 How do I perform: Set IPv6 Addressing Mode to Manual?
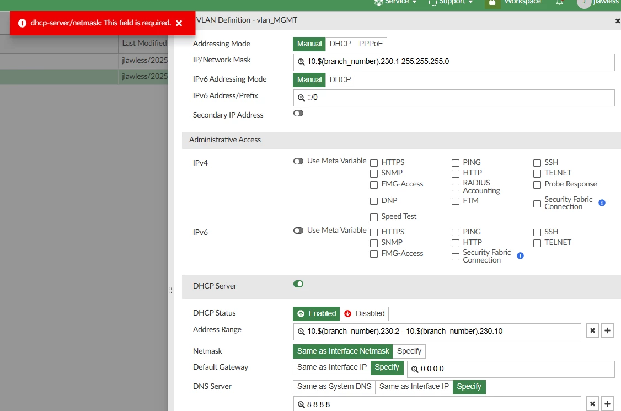[309, 79]
